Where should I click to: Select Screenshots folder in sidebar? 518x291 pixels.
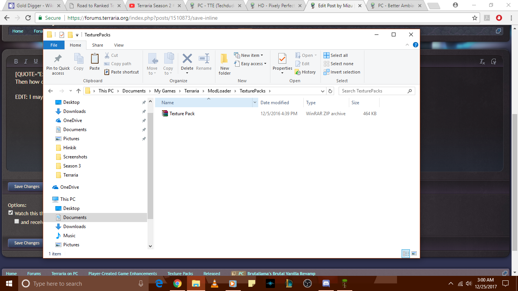(75, 157)
